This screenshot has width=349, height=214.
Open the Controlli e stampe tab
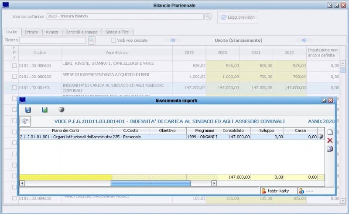(x=82, y=32)
